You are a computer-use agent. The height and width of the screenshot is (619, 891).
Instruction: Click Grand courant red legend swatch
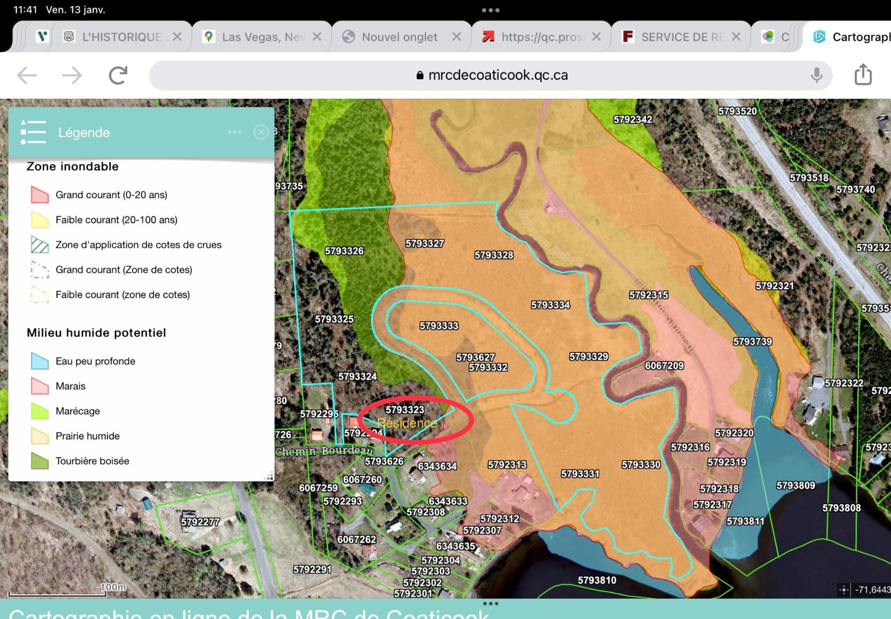(40, 194)
